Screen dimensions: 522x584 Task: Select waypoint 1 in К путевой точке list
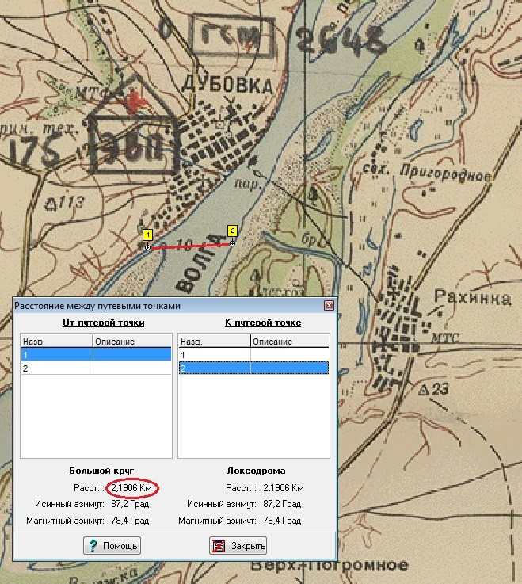click(x=253, y=354)
